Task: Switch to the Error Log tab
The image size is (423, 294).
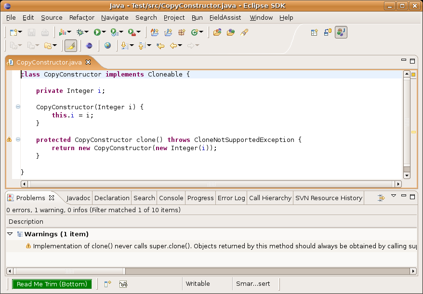Action: [x=231, y=198]
